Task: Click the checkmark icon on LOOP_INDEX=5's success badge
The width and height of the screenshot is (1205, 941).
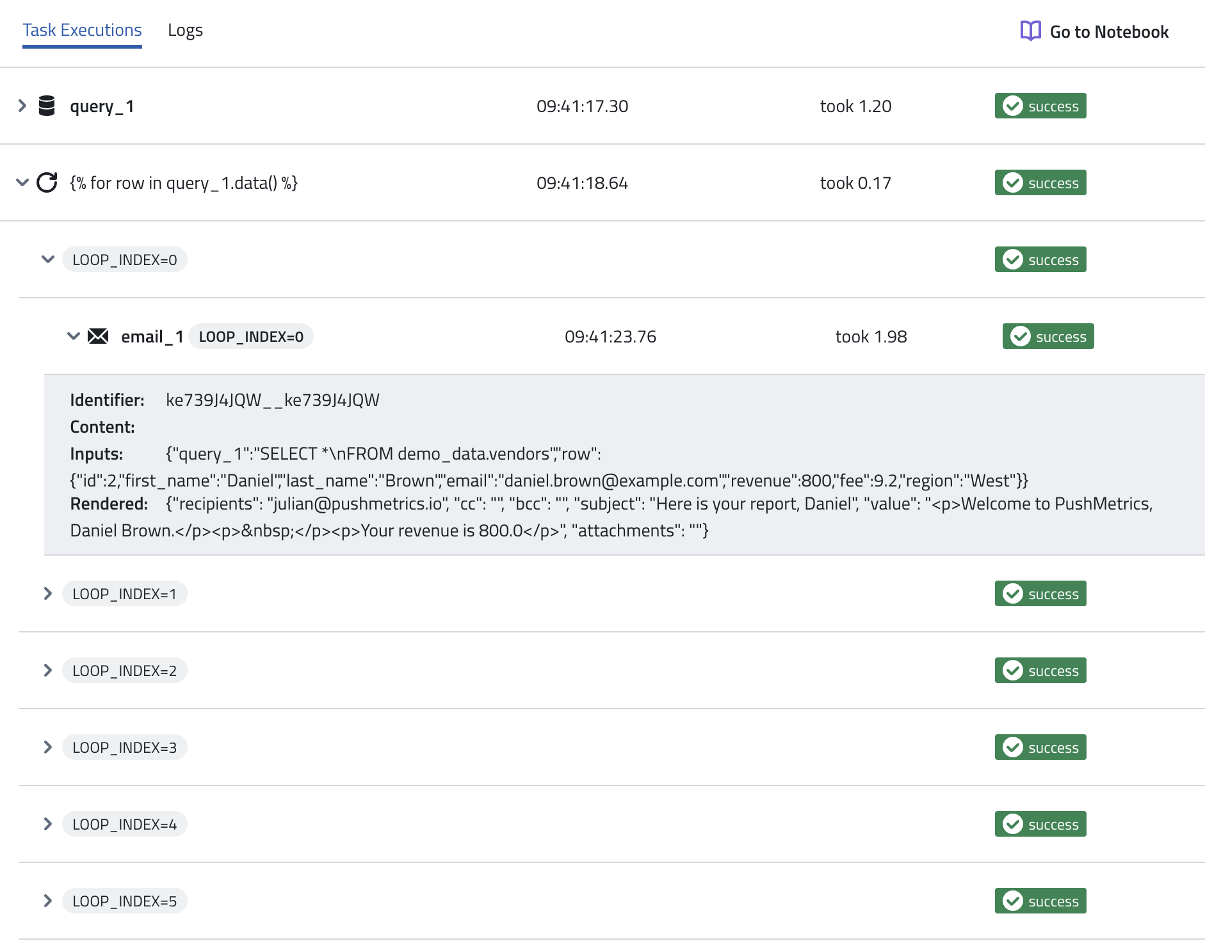Action: (1012, 901)
